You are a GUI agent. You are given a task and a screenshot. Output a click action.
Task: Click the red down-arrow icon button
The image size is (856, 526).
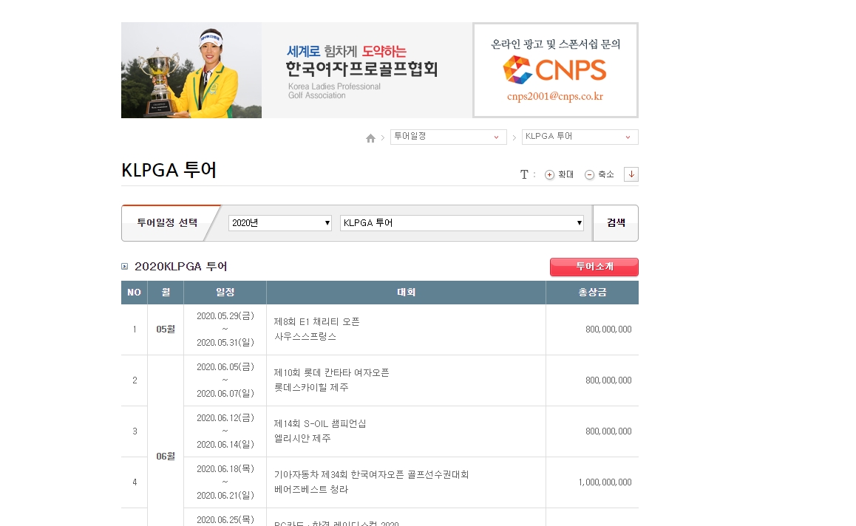click(x=631, y=174)
